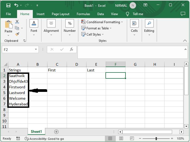Open the Formulas tab
Screen dimensions: 190x142
(83, 14)
